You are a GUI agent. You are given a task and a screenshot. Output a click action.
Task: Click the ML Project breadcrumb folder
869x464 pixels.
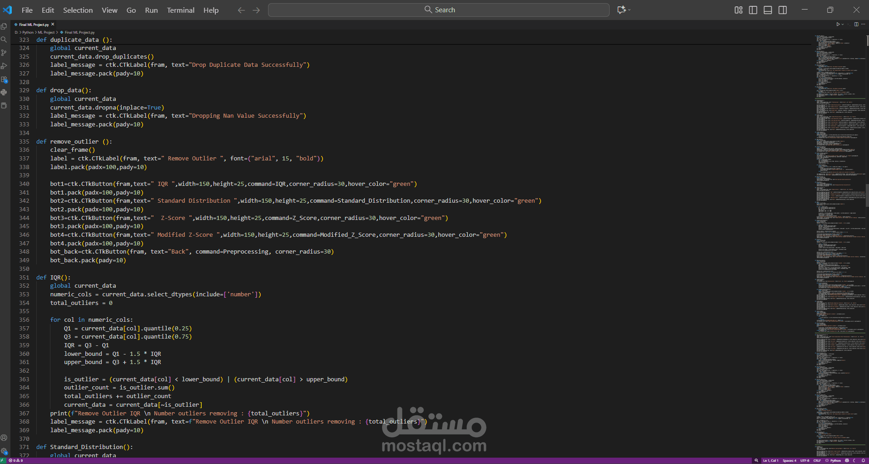coord(46,32)
